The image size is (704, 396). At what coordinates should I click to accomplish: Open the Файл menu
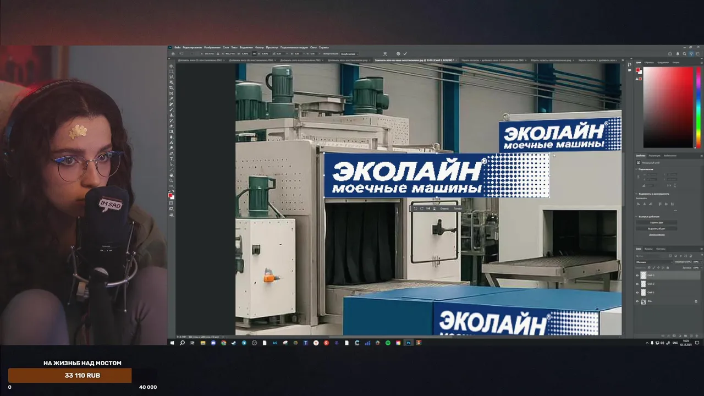[x=177, y=47]
